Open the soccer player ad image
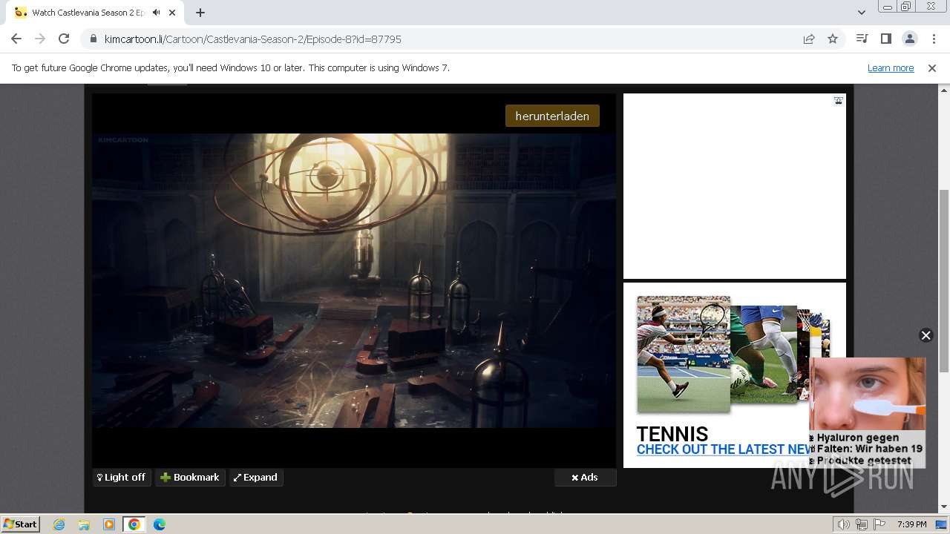Screen dimensions: 950x534 [764, 355]
